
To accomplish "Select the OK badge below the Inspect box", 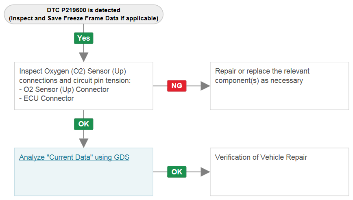I will pyautogui.click(x=83, y=124).
